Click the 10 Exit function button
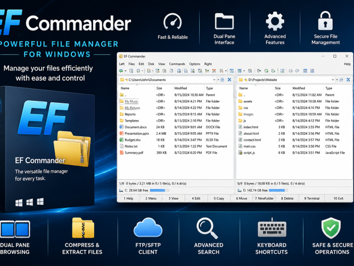This screenshot has width=354, height=266. point(338,199)
